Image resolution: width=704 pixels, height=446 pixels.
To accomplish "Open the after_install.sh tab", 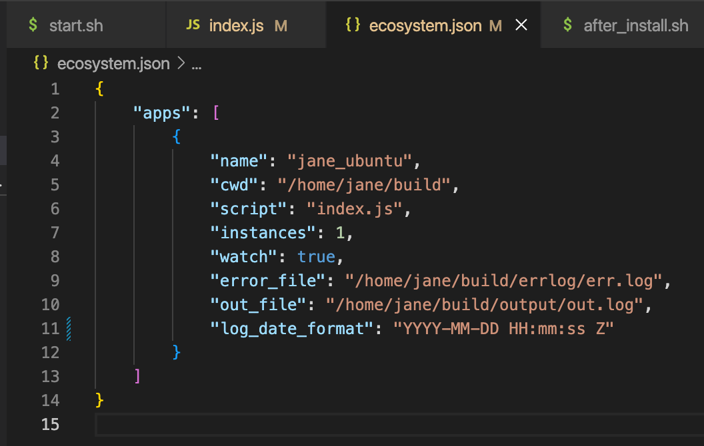I will pyautogui.click(x=622, y=25).
